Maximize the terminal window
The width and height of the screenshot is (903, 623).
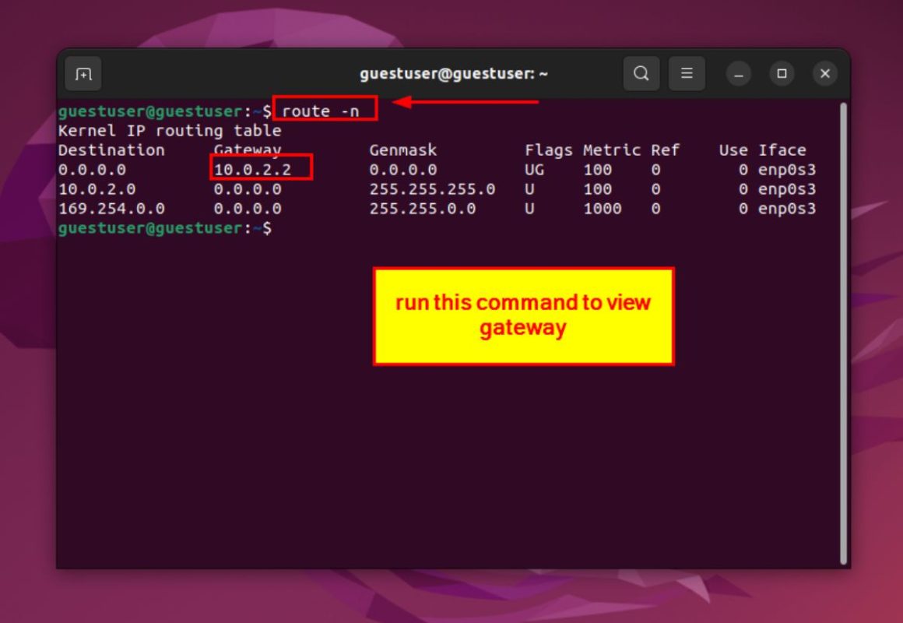[782, 74]
